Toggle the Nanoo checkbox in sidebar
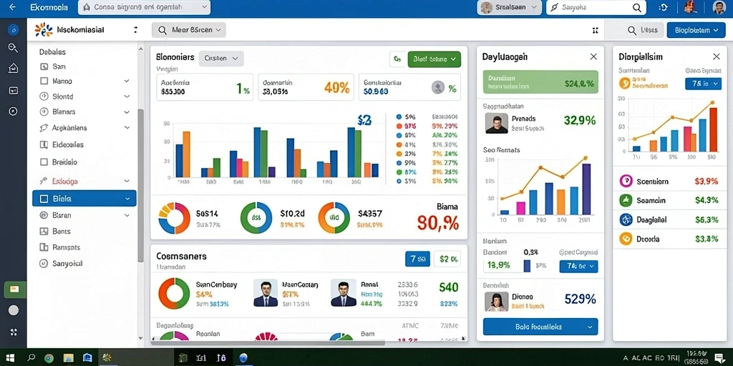This screenshot has height=366, width=733. point(44,81)
